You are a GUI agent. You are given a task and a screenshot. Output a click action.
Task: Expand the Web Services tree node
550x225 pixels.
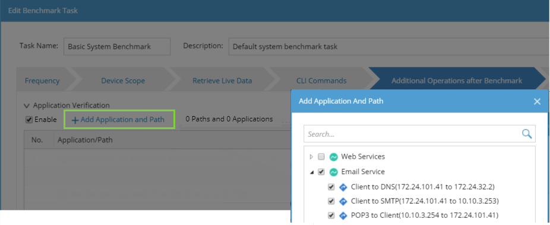point(311,157)
